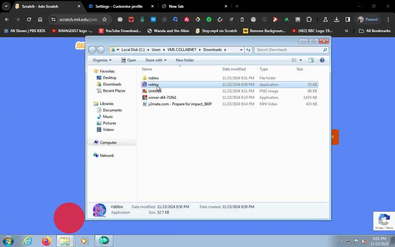Launch Internet Explorer from taskbar
This screenshot has height=247, width=395.
point(28,241)
